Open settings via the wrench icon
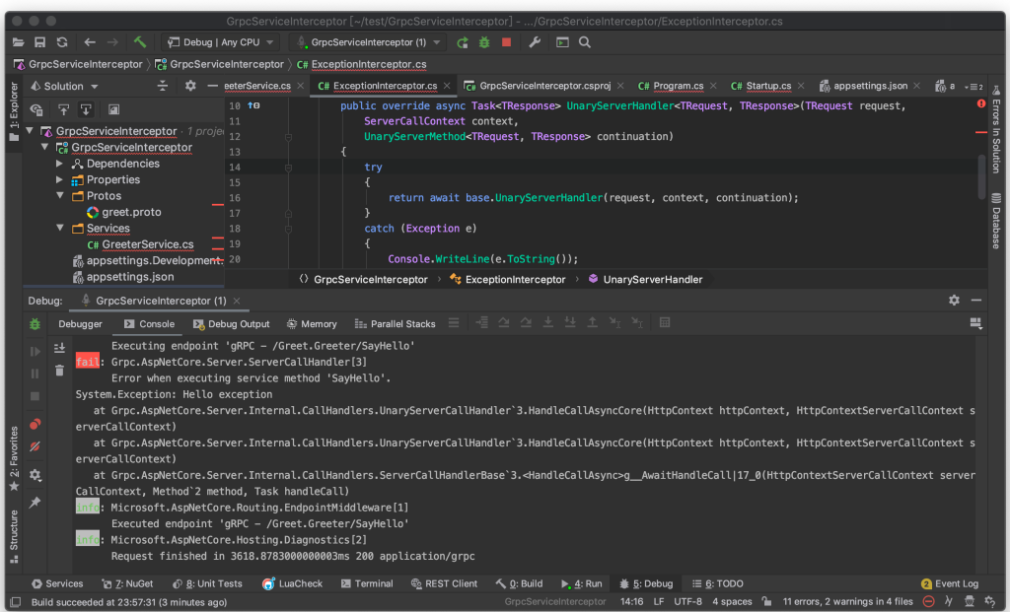Viewport: 1010px width, 612px height. [x=535, y=42]
